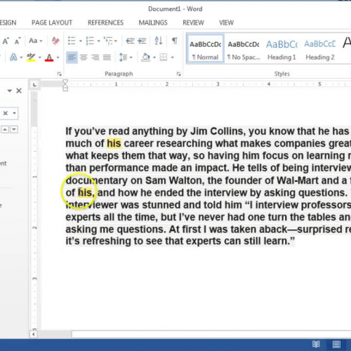Click the Decrease Indent icon
Viewport: 351px width, 351px height.
pyautogui.click(x=130, y=41)
